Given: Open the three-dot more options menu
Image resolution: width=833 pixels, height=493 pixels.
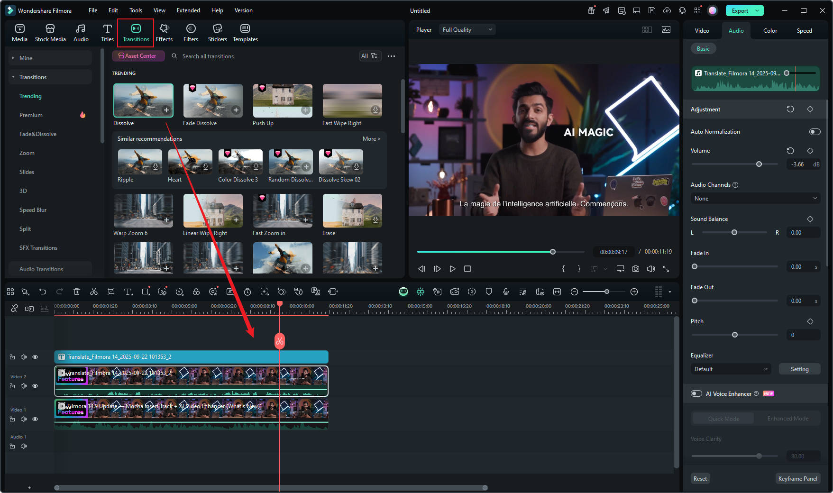Looking at the screenshot, I should click(391, 56).
